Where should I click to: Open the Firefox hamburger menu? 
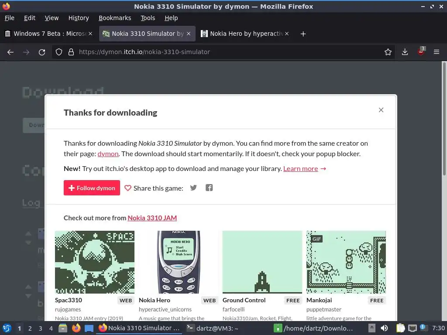[x=437, y=52]
